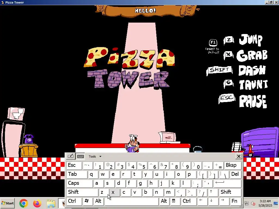Image resolution: width=279 pixels, height=209 pixels.
Task: Tap the w key
Action: click(x=104, y=174)
